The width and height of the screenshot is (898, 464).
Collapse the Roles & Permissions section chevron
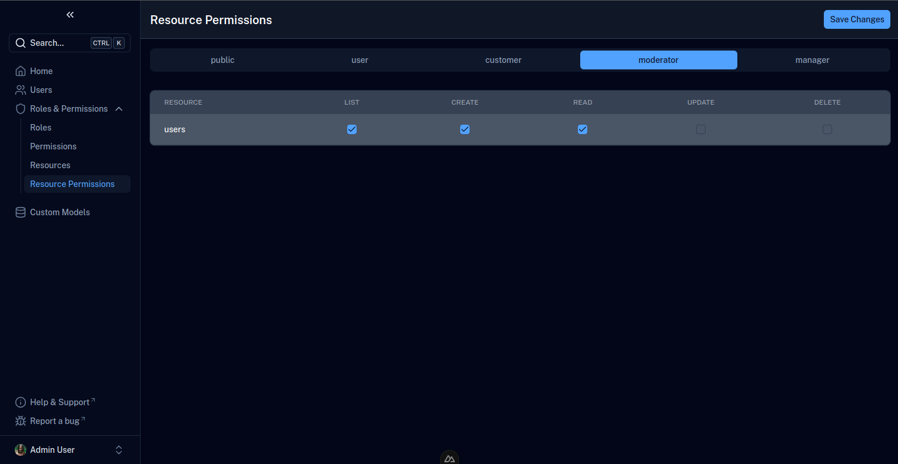pyautogui.click(x=119, y=108)
